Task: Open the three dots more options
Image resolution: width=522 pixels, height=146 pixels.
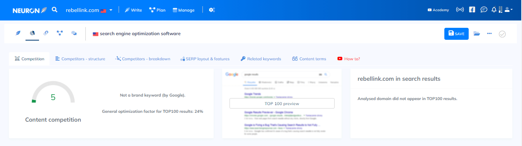Action: tap(490, 34)
